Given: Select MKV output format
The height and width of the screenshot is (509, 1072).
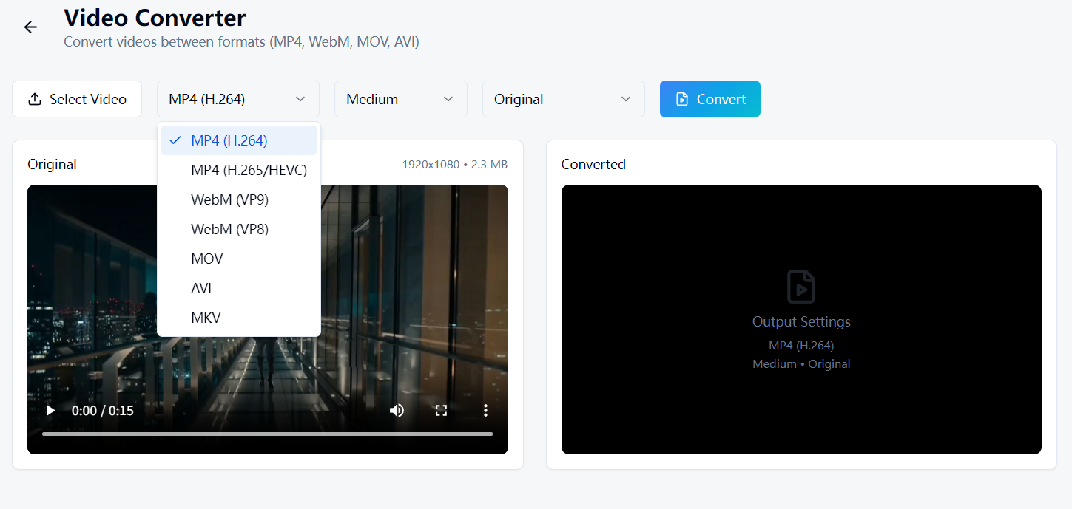Looking at the screenshot, I should click(239, 318).
